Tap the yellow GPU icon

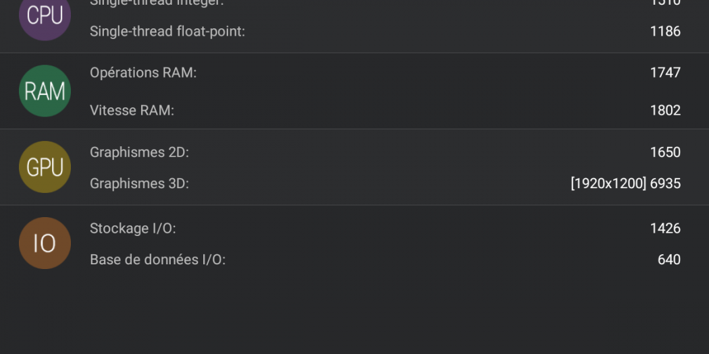(45, 167)
